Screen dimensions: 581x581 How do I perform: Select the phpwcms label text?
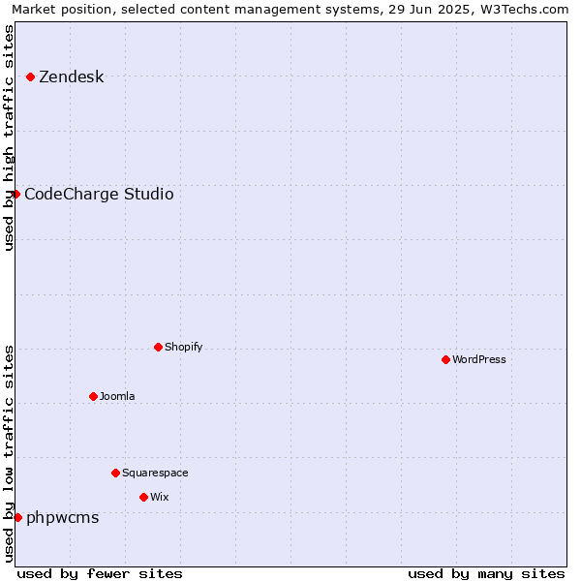point(63,518)
